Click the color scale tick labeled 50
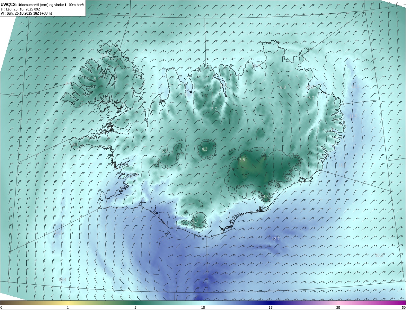The image size is (406, 310). coord(403,307)
